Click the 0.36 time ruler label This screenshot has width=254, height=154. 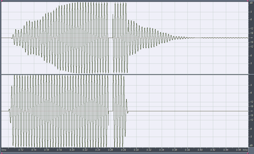click(x=175, y=150)
